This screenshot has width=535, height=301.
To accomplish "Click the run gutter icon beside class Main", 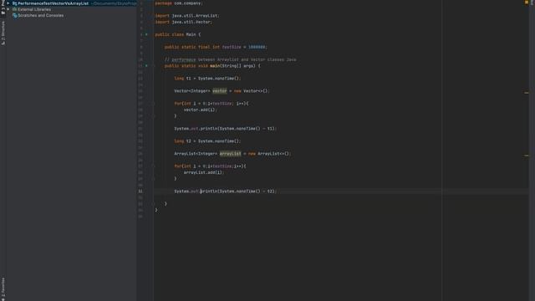I will point(146,34).
